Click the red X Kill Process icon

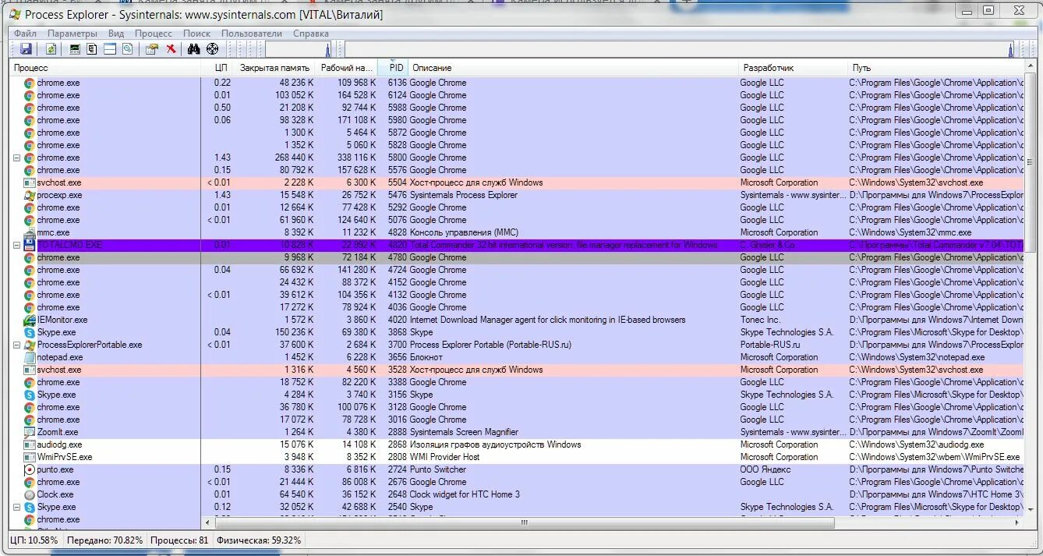tap(171, 49)
